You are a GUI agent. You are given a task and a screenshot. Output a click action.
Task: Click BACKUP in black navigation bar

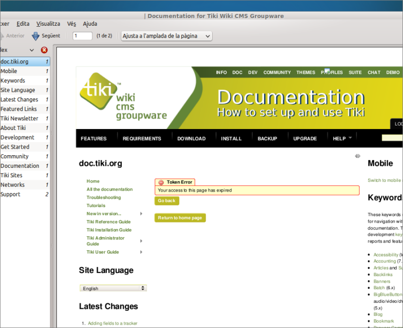[x=267, y=139]
